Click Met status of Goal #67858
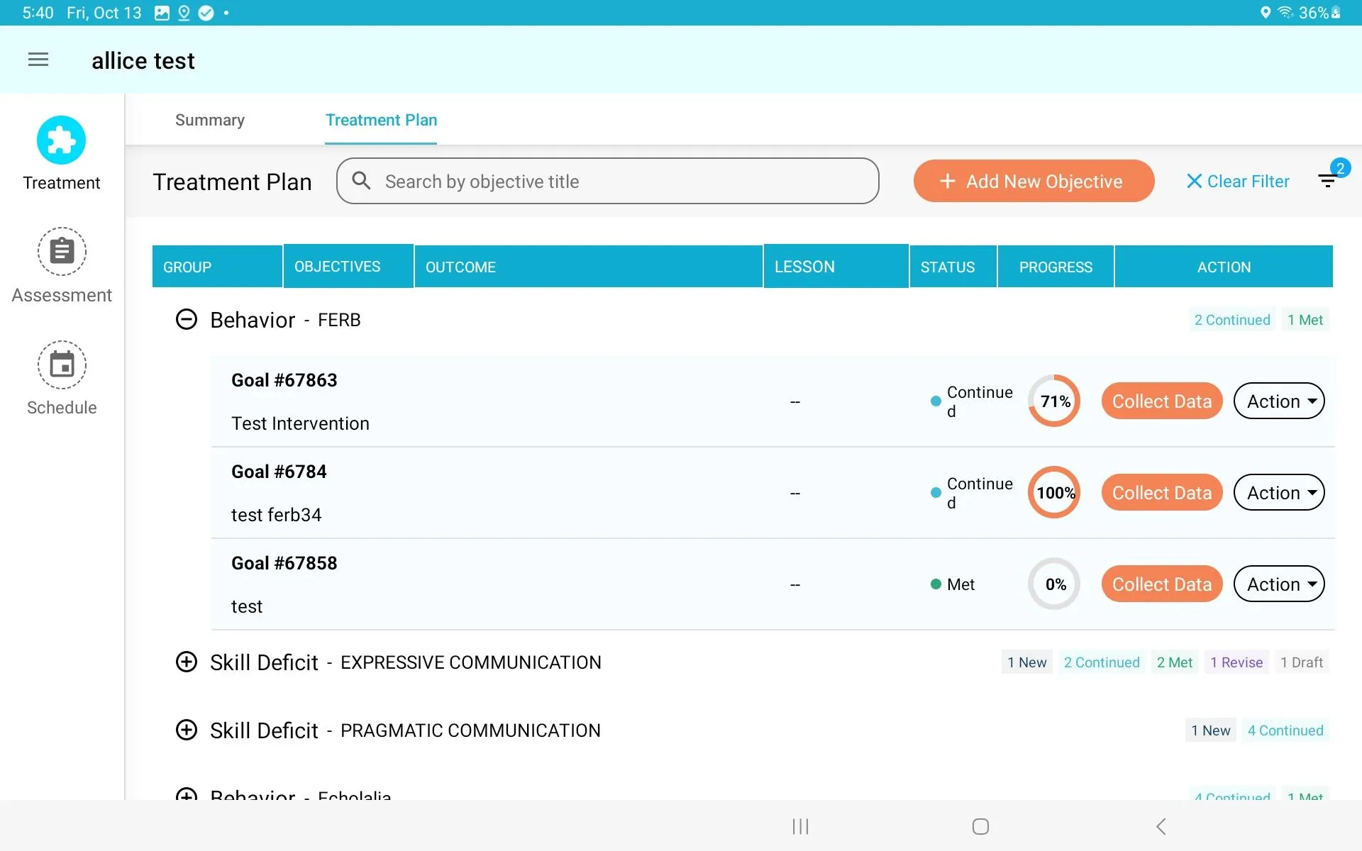Screen dimensions: 1362x851 (x=953, y=584)
